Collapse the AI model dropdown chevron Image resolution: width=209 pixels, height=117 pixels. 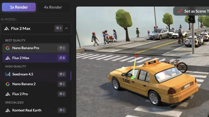tap(66, 28)
